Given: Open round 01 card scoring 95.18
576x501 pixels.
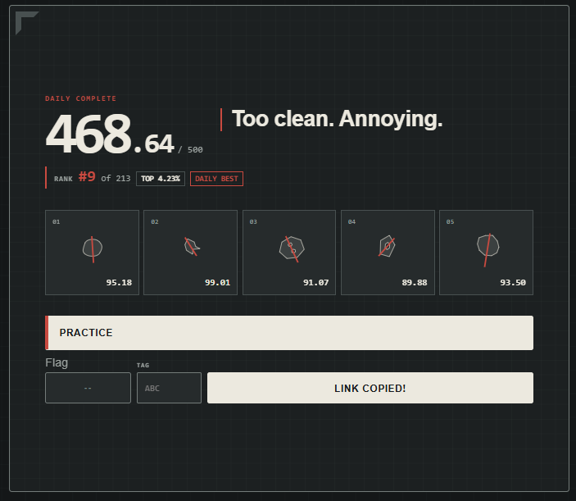Looking at the screenshot, I should (93, 253).
